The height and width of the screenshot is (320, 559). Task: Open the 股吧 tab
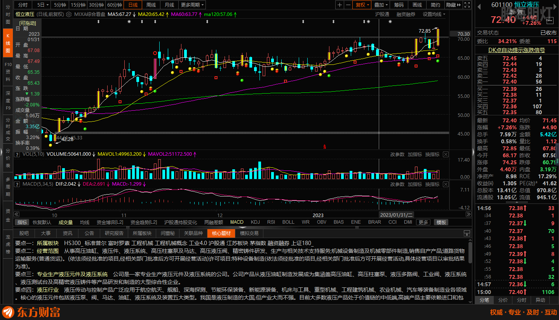click(24, 233)
